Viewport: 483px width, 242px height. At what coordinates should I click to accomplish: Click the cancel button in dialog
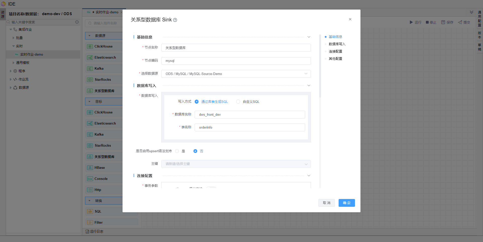326,203
